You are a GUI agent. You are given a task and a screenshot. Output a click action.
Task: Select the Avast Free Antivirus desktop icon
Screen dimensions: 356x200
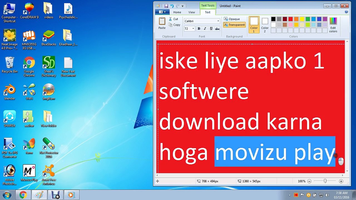[49, 175]
